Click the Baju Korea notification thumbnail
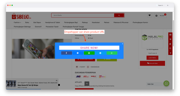180x96 pixels. (11, 84)
